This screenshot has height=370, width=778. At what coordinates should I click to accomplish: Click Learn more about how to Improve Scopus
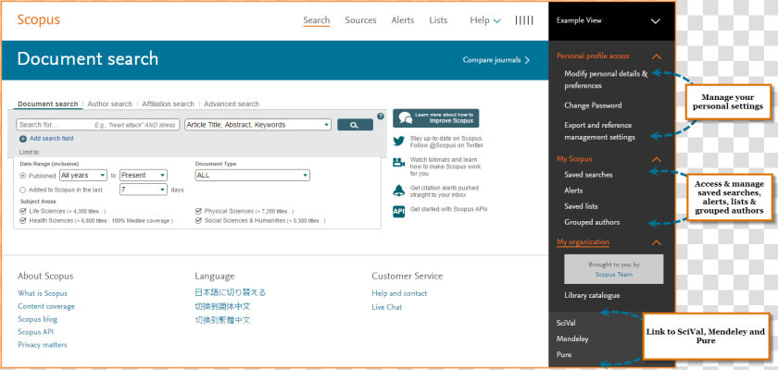pos(436,117)
